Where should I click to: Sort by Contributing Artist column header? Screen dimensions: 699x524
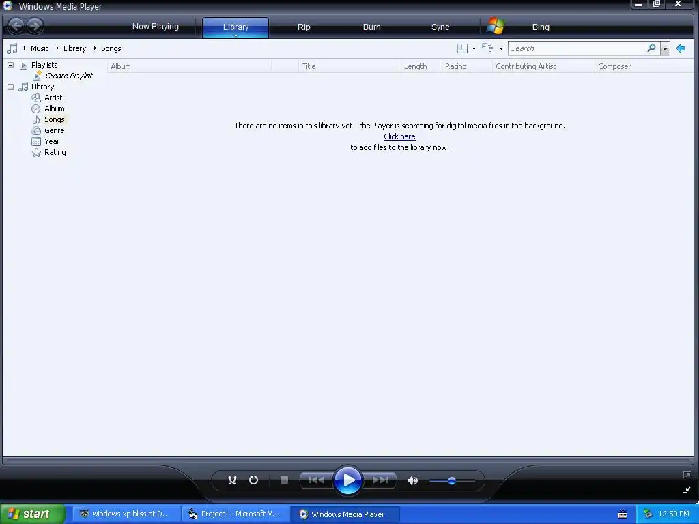click(543, 66)
